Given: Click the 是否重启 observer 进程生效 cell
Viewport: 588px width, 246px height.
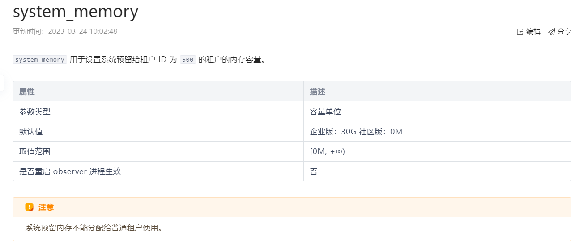Looking at the screenshot, I should pos(158,171).
